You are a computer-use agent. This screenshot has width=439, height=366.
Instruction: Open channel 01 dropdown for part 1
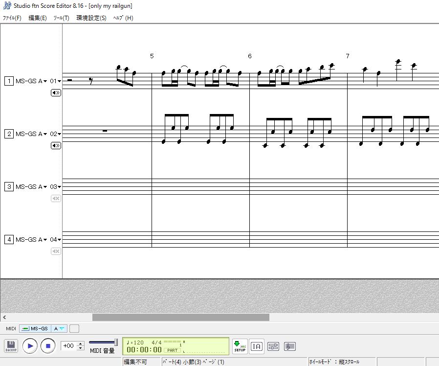(x=55, y=81)
